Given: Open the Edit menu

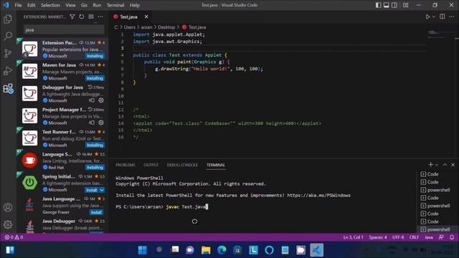Looking at the screenshot, I should point(32,5).
